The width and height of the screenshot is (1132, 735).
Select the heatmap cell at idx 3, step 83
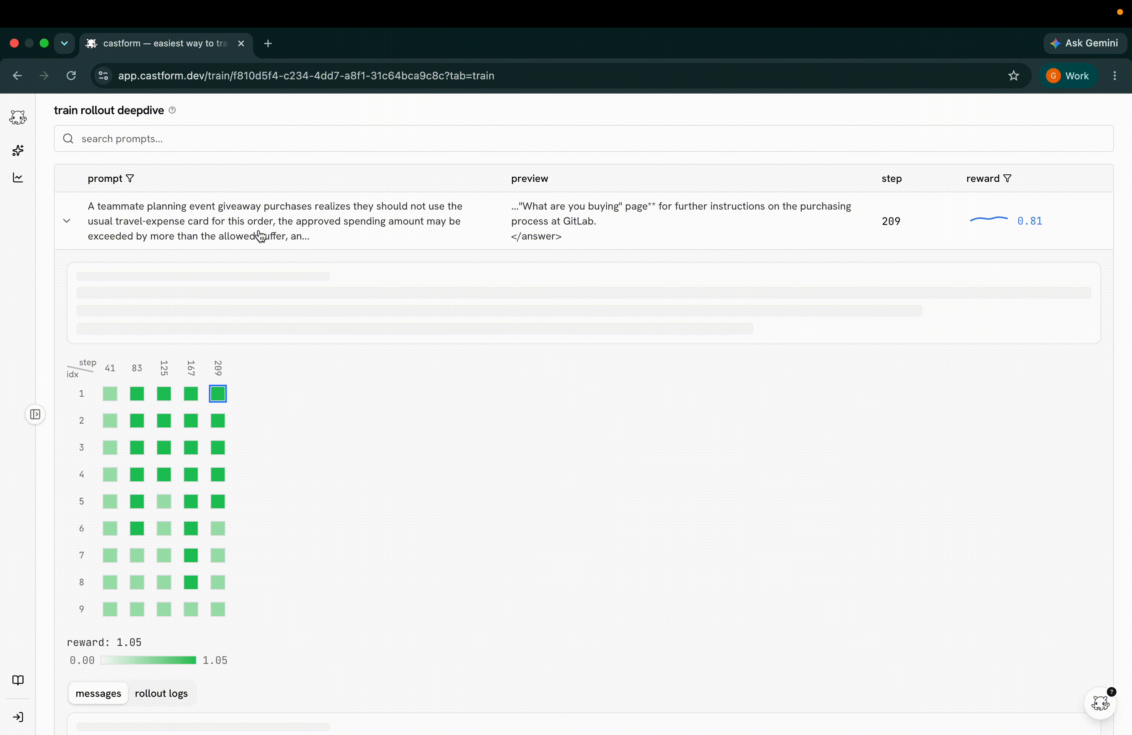point(137,447)
